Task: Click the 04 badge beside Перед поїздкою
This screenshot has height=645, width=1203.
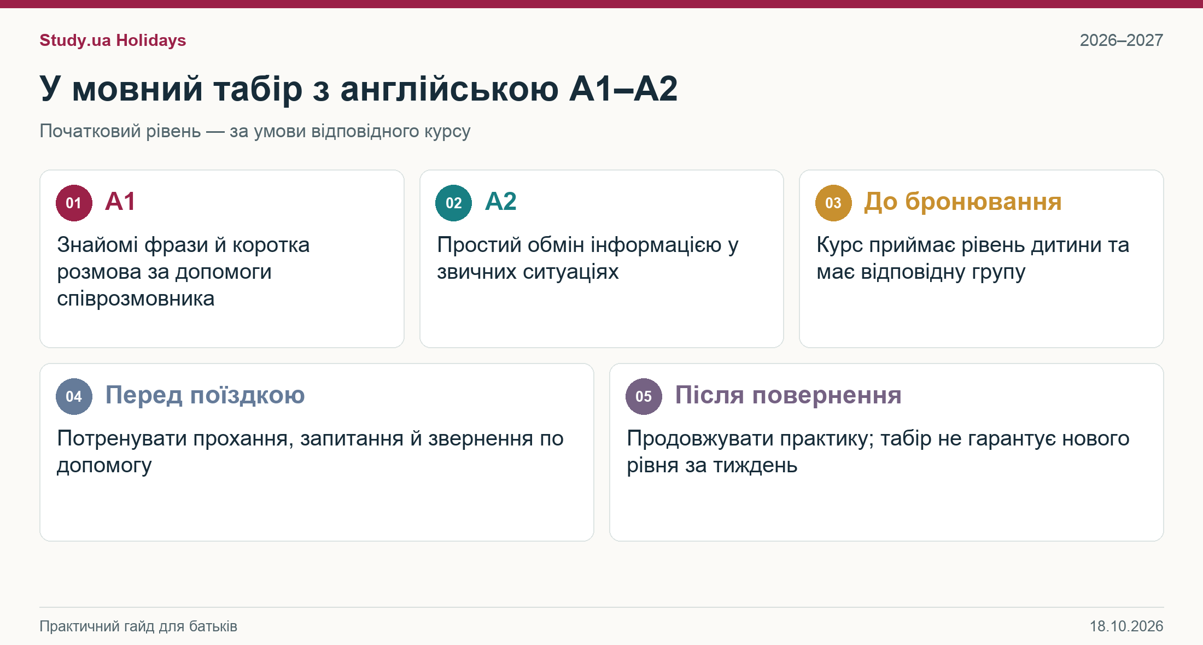Action: pos(74,396)
